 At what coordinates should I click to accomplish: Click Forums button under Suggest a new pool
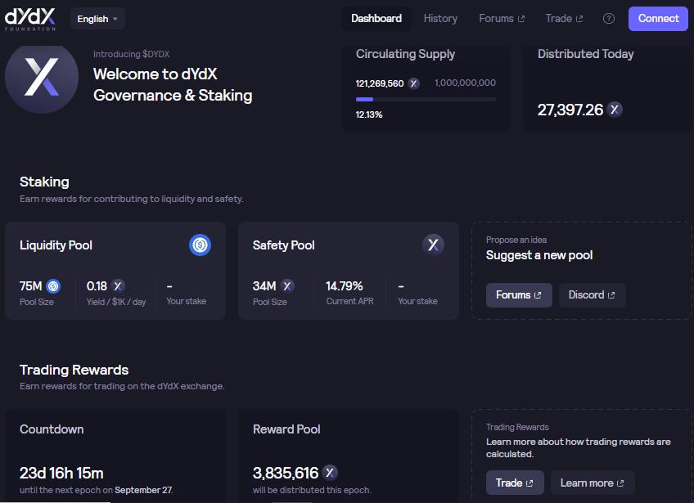[x=519, y=295]
